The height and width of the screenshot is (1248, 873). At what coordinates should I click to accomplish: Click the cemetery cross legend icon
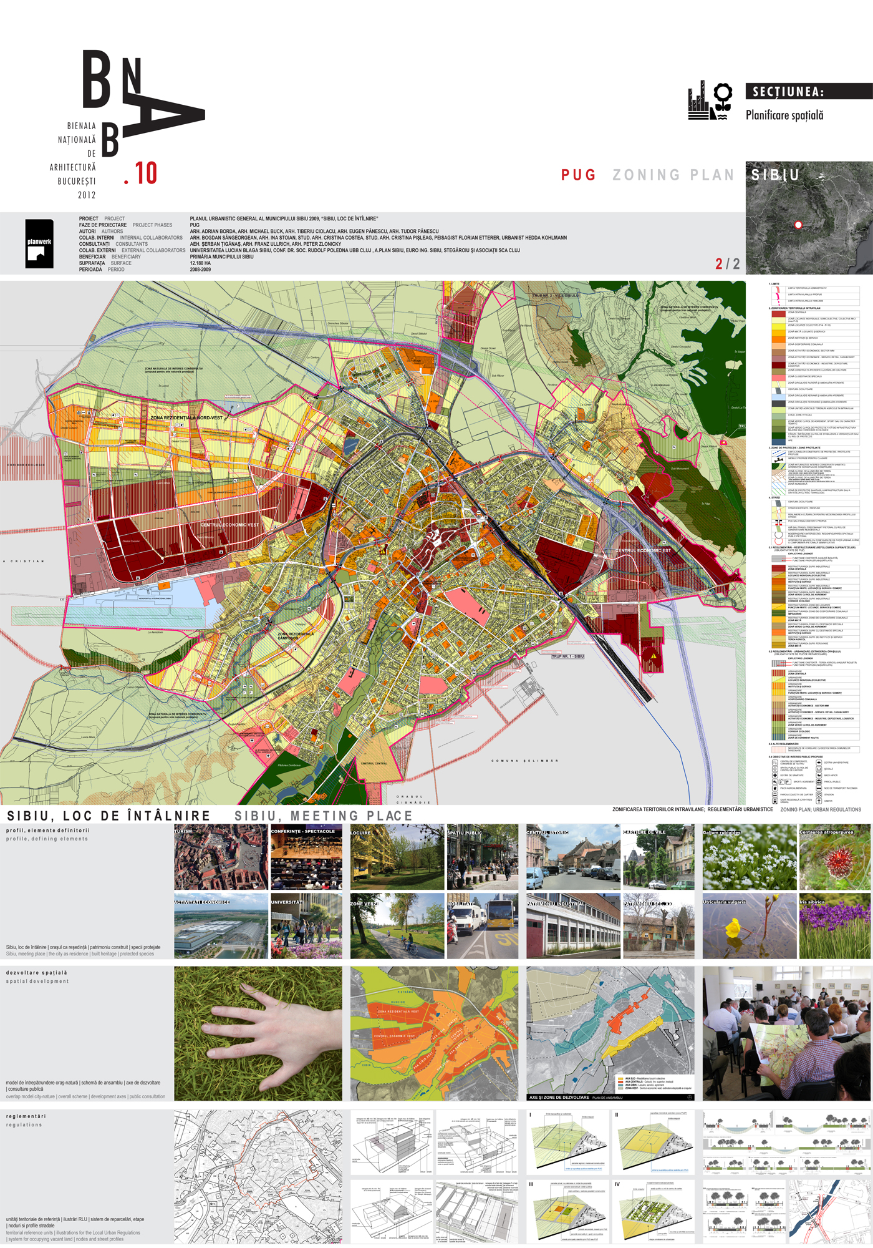pyautogui.click(x=819, y=801)
